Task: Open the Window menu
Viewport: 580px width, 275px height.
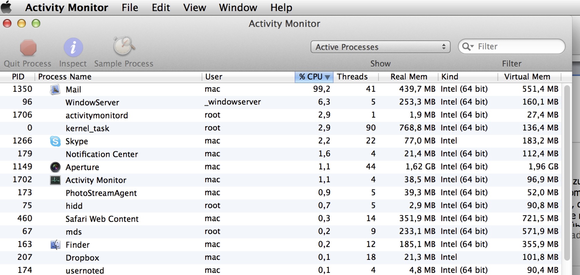Action: [x=238, y=7]
